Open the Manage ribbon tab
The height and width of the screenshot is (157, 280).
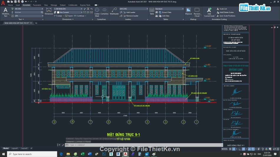tap(54, 5)
